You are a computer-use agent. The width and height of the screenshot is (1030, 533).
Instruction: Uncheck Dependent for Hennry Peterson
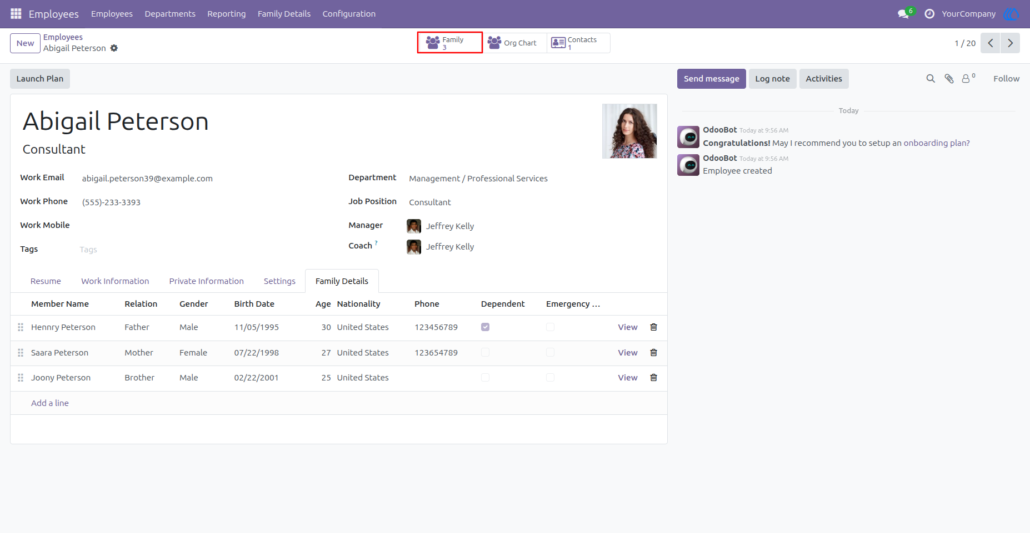tap(486, 327)
